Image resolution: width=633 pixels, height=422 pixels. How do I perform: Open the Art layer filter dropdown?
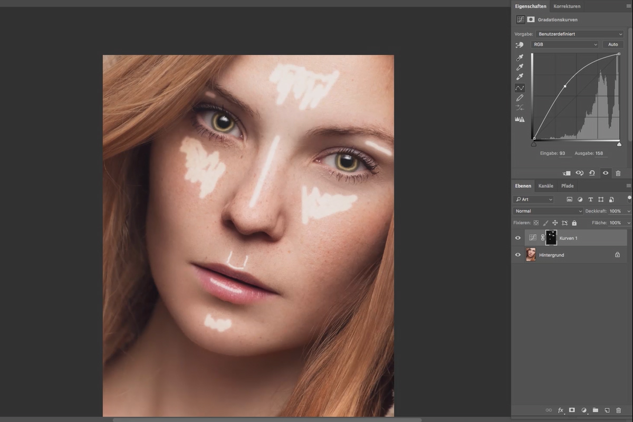(534, 199)
